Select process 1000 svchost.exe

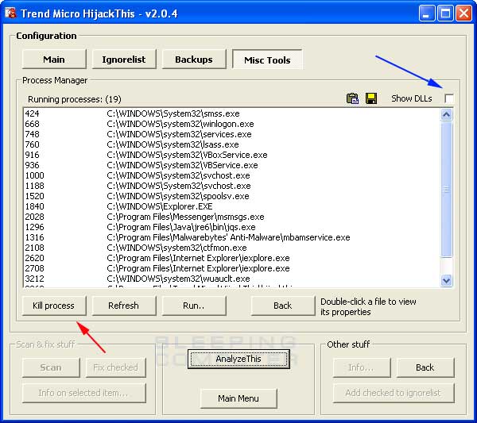tap(232, 175)
